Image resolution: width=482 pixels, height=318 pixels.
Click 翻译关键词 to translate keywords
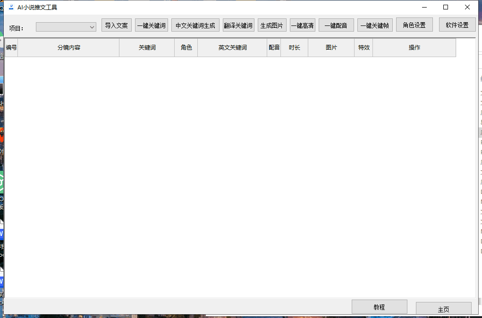click(x=238, y=25)
